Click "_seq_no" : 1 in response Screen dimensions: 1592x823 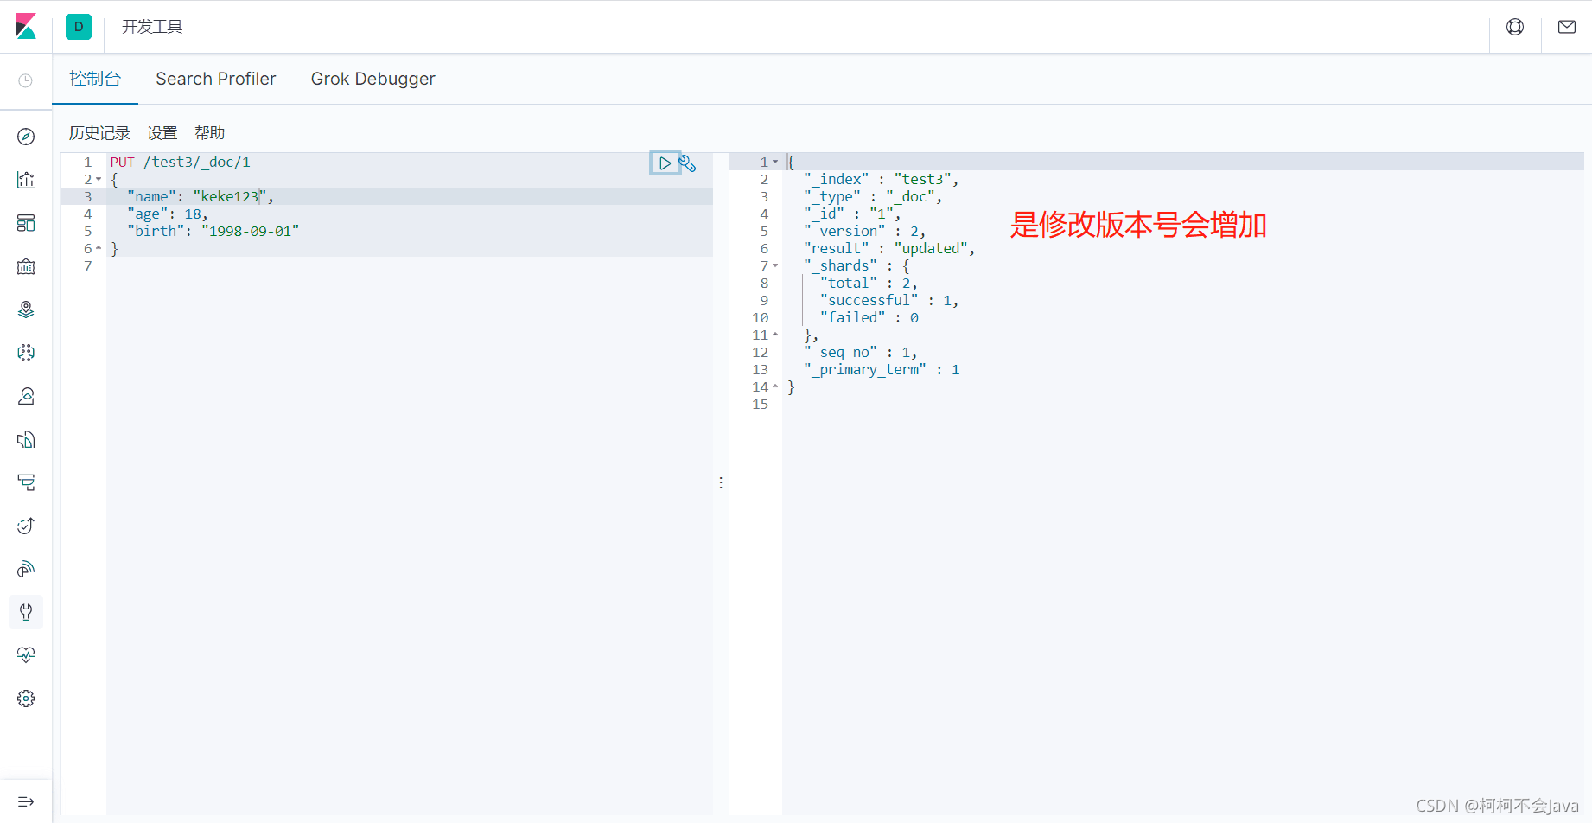[x=860, y=352]
